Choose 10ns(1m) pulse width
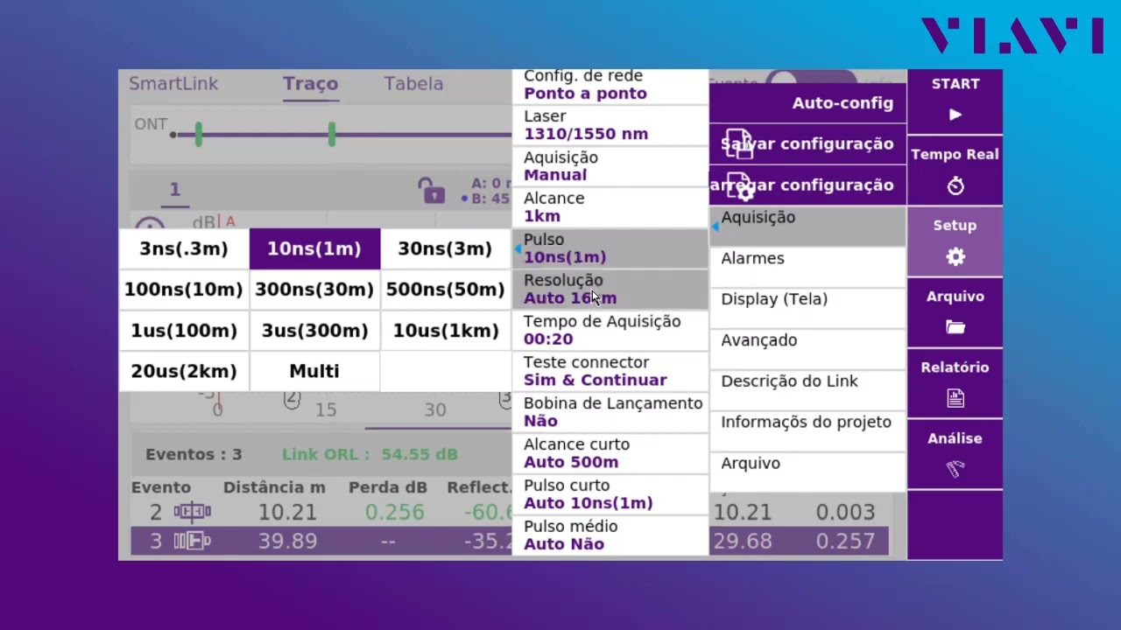1121x630 pixels. [x=314, y=248]
